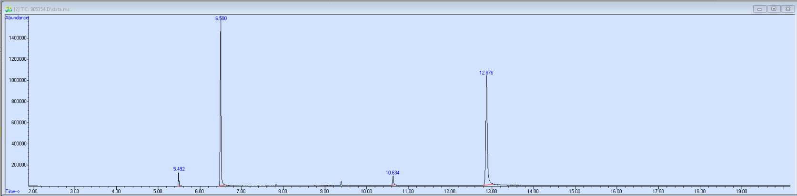The height and width of the screenshot is (196, 797).
Task: Click the 19.00 time axis value
Action: click(741, 191)
